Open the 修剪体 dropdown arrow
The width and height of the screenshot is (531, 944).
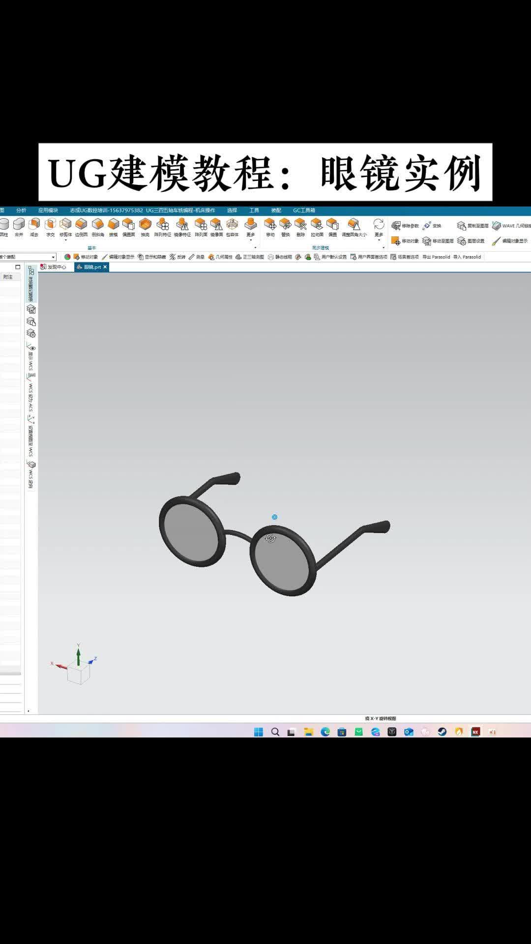click(x=65, y=240)
